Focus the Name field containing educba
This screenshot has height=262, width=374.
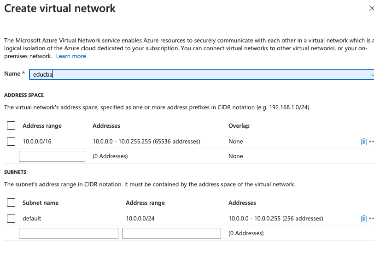coord(202,74)
